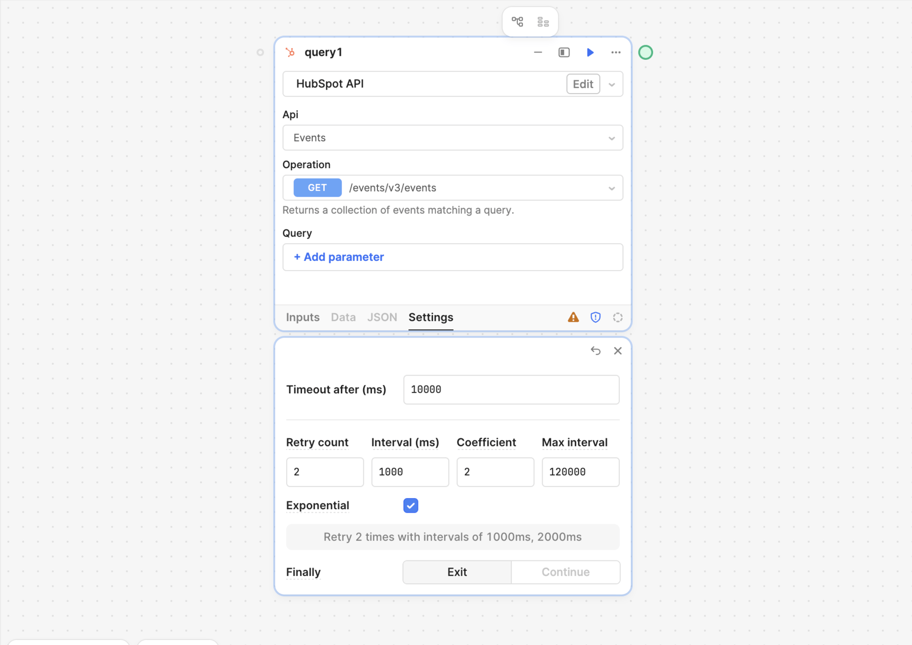
Task: Click the Coefficient input field
Action: (495, 472)
